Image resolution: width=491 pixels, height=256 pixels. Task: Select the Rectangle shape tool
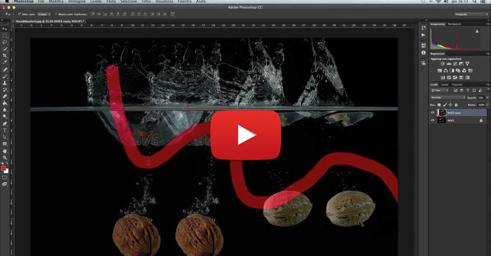(5, 144)
